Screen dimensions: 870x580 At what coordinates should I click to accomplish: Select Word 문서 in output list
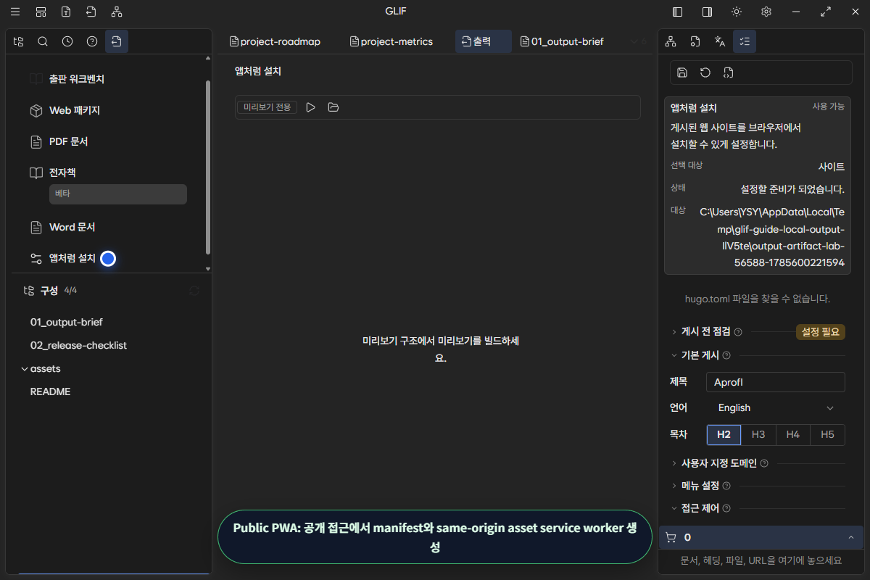pos(72,228)
